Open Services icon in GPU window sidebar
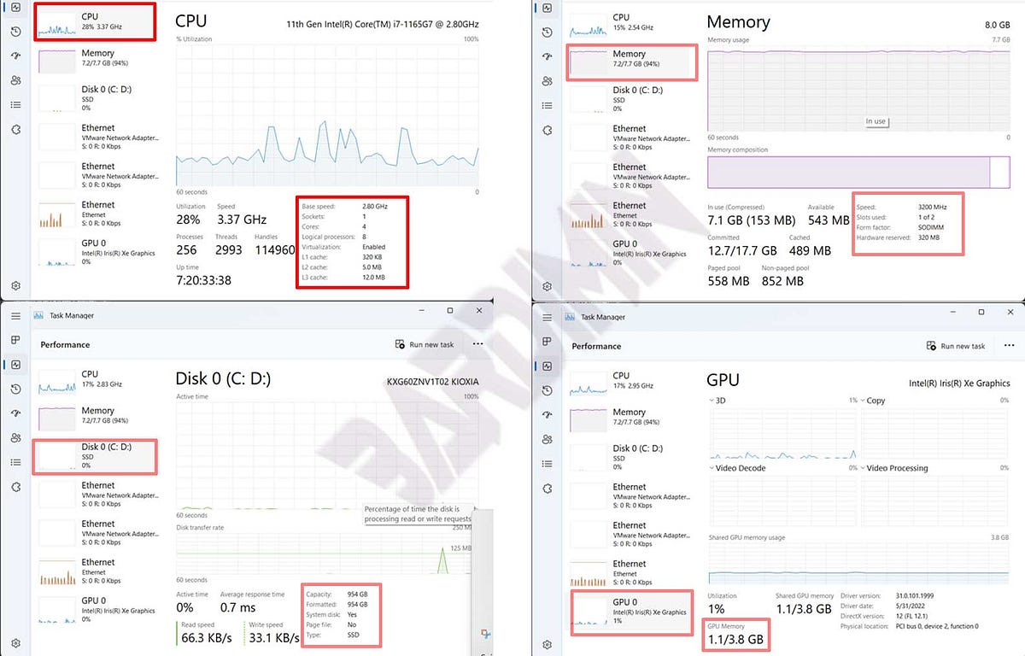Viewport: 1025px width, 656px height. (547, 489)
